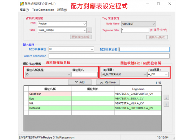Expand the Node Name dropdown showing VBATEST

[154, 24]
